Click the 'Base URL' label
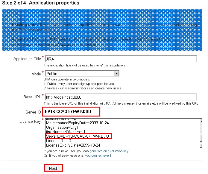 pyautogui.click(x=32, y=97)
